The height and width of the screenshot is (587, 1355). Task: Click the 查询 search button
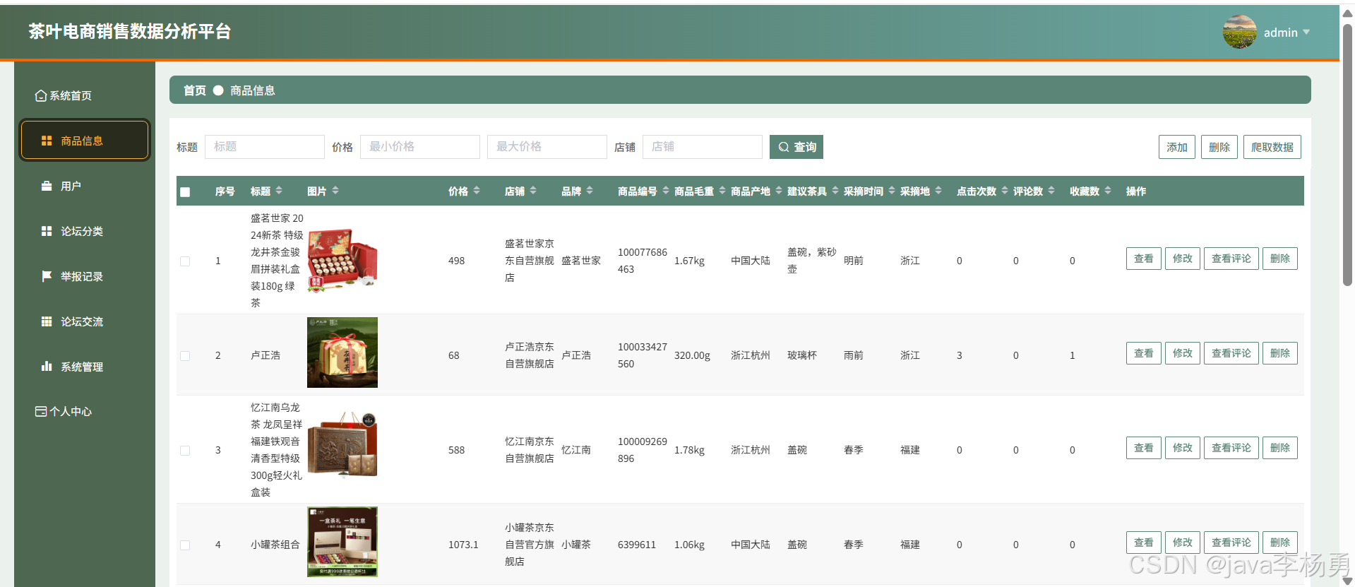click(x=796, y=147)
